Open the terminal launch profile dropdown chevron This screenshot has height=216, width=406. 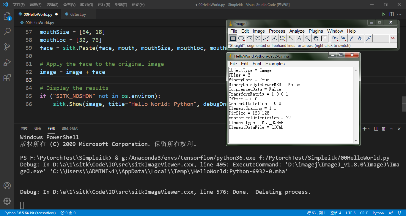pyautogui.click(x=369, y=128)
